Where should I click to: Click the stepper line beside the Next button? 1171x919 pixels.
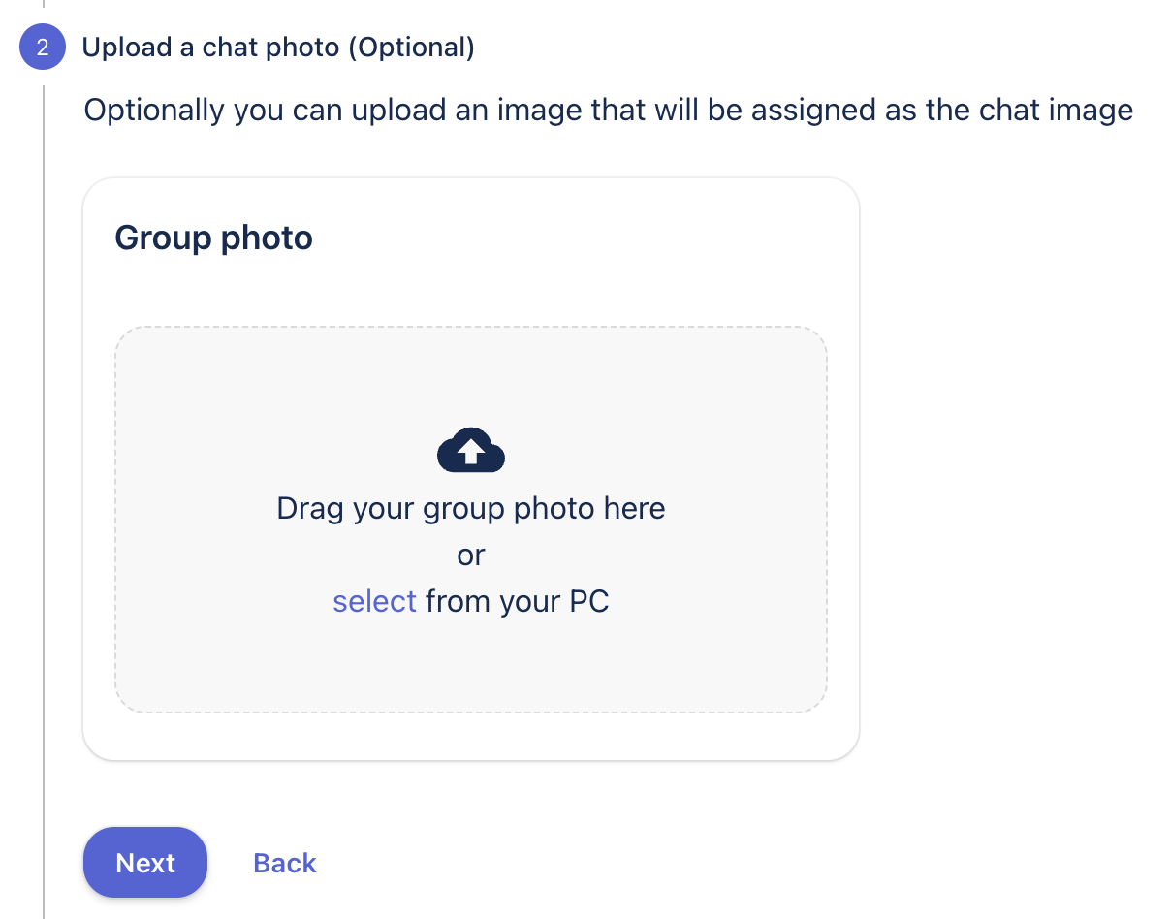pos(44,863)
